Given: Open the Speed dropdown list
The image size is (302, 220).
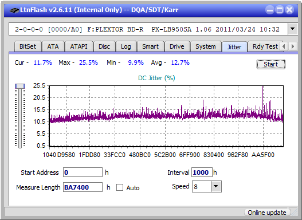Looking at the screenshot, I should click(216, 186).
